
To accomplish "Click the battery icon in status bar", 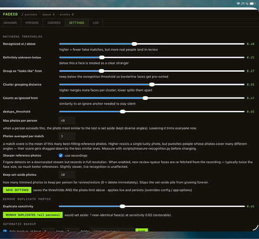I will pyautogui.click(x=252, y=3).
